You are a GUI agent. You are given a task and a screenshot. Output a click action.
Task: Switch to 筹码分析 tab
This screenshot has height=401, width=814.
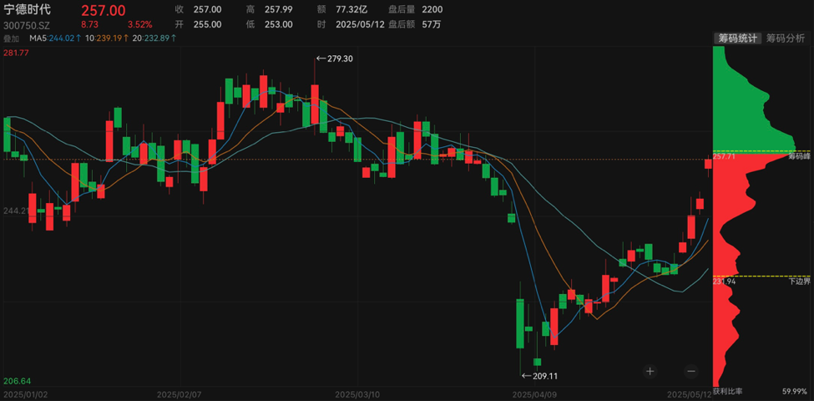pos(787,38)
